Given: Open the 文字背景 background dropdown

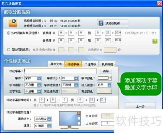Looking at the screenshot, I should [39, 91].
